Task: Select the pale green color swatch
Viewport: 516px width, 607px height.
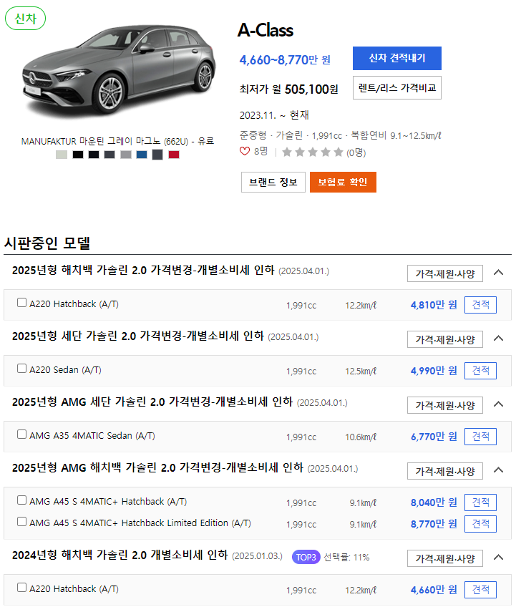Action: 62,155
